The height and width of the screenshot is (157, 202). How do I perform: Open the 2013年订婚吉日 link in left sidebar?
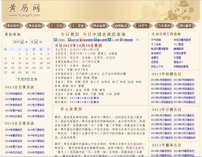36,93
